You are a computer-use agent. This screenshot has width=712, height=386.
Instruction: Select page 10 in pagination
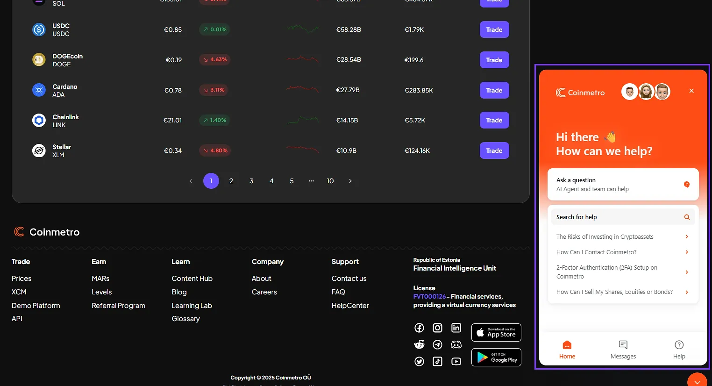click(x=330, y=181)
